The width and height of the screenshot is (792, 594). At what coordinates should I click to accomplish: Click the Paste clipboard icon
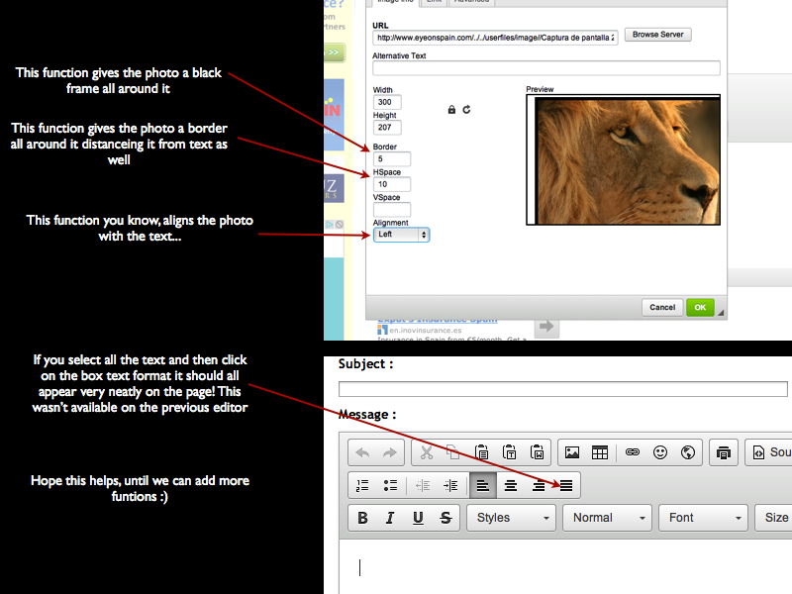coord(481,452)
